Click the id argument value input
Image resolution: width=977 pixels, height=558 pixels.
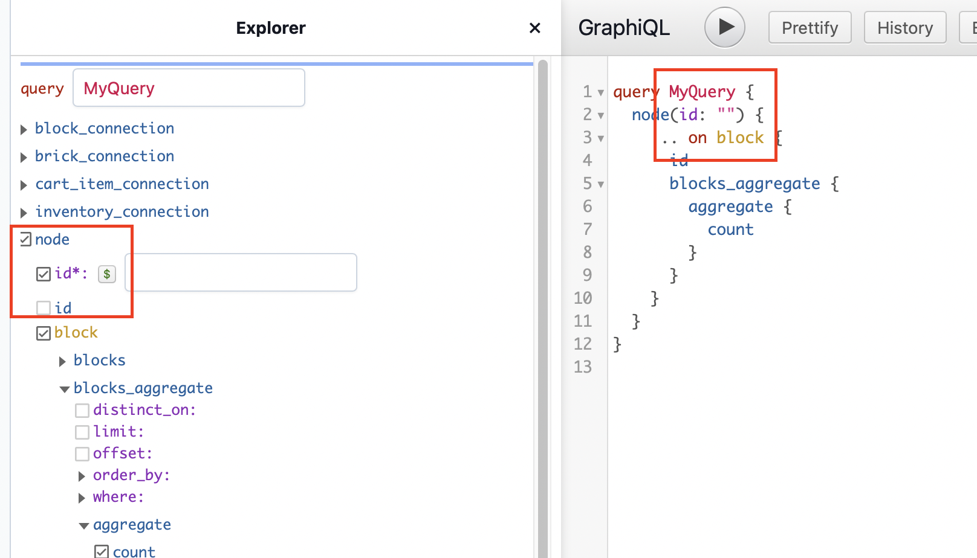[x=241, y=273]
